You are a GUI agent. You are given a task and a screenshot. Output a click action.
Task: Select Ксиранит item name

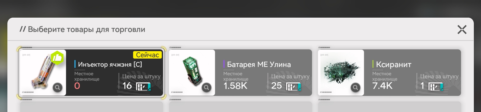click(393, 64)
